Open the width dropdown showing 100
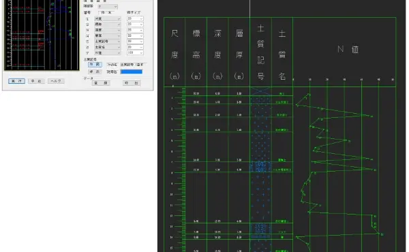409x252 pixels. point(135,53)
